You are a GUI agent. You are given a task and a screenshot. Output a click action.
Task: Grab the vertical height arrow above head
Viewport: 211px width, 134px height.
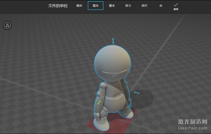(x=113, y=41)
